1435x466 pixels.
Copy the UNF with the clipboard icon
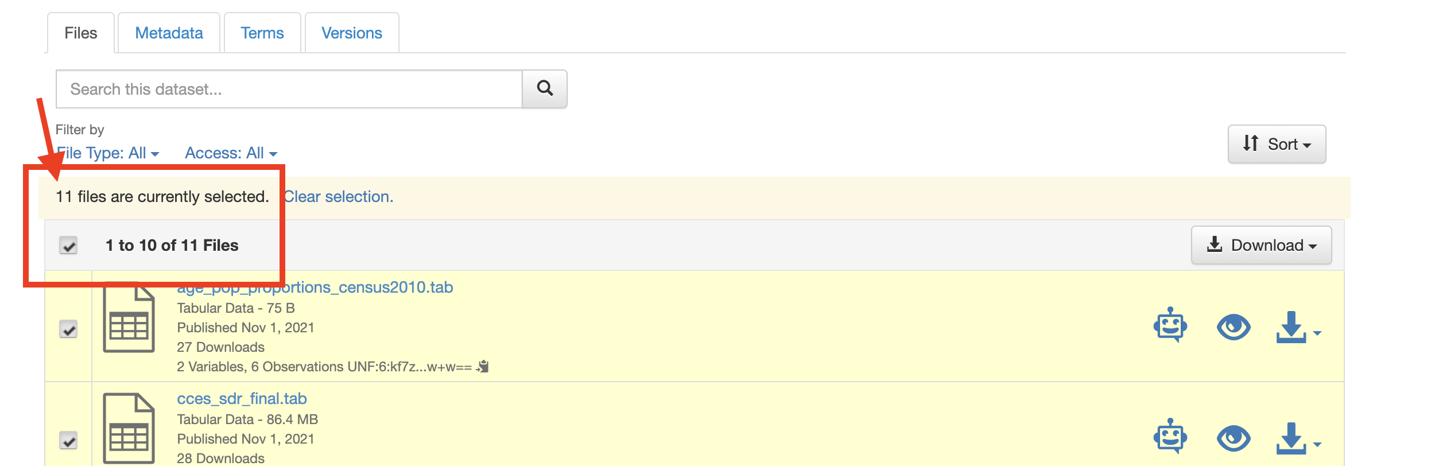[483, 366]
